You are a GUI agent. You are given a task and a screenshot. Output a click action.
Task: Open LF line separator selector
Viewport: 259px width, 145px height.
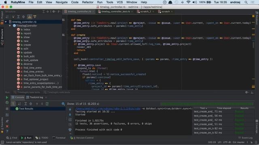(x=219, y=142)
